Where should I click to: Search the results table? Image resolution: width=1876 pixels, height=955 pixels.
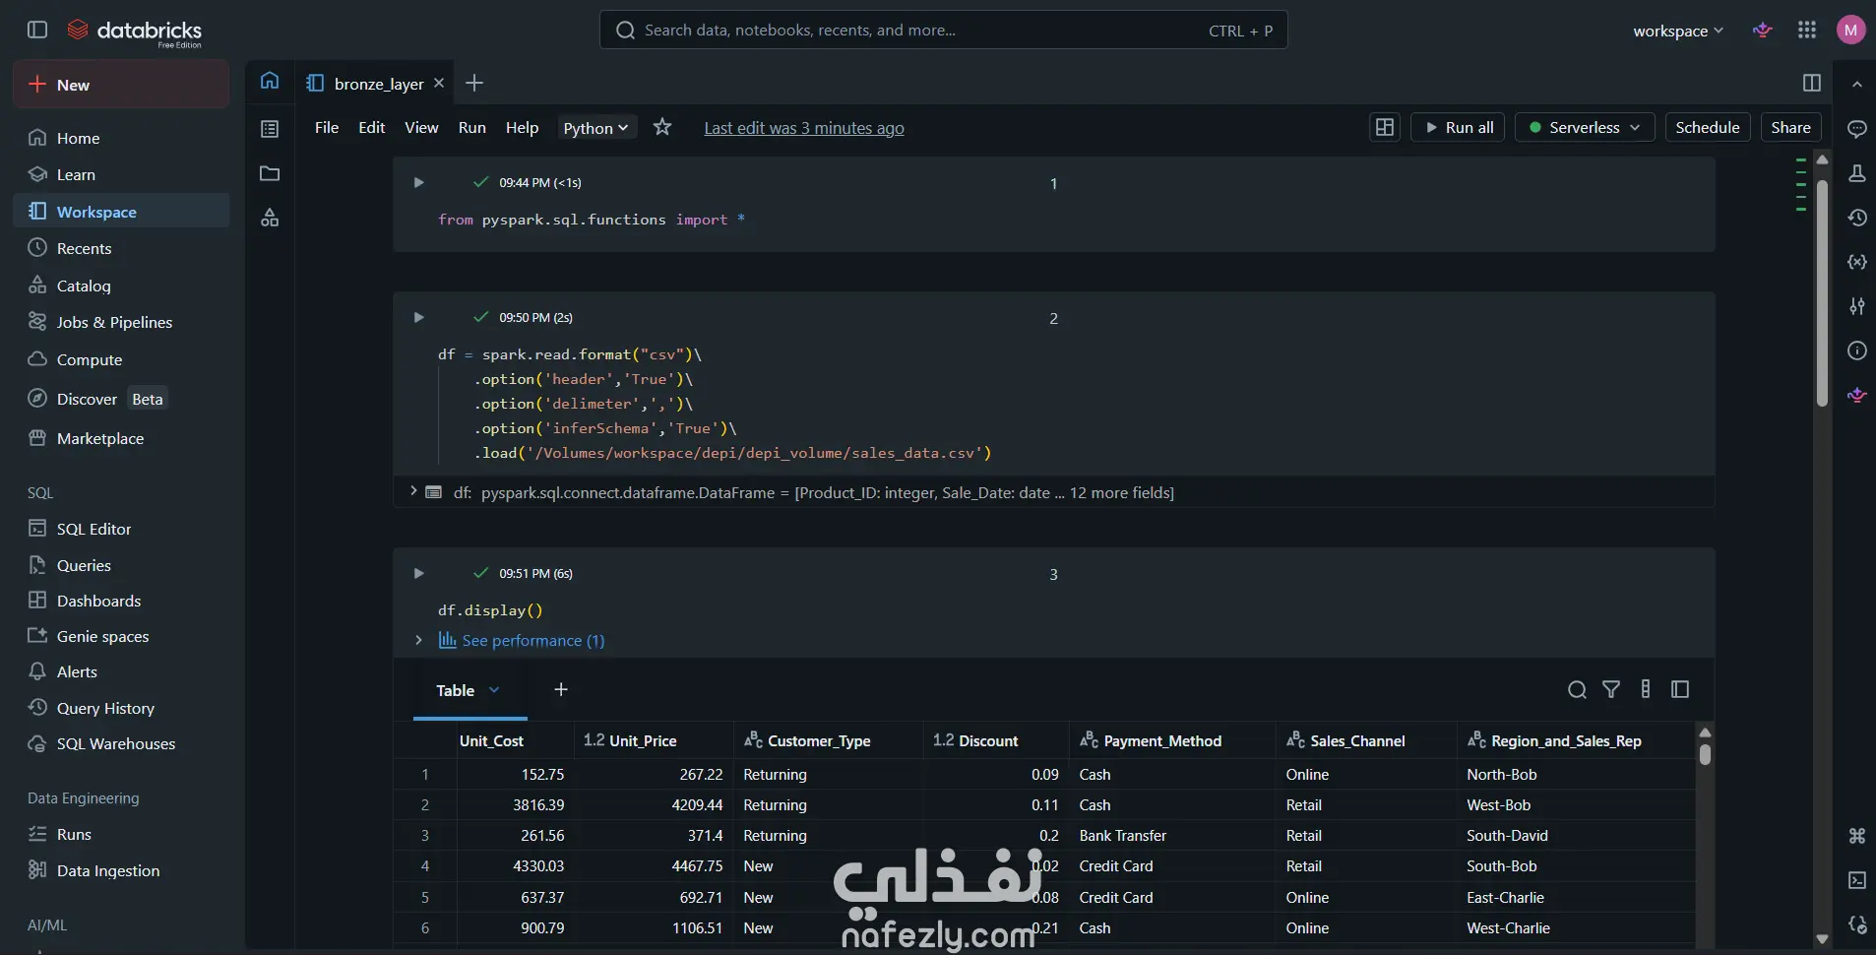[x=1577, y=689]
